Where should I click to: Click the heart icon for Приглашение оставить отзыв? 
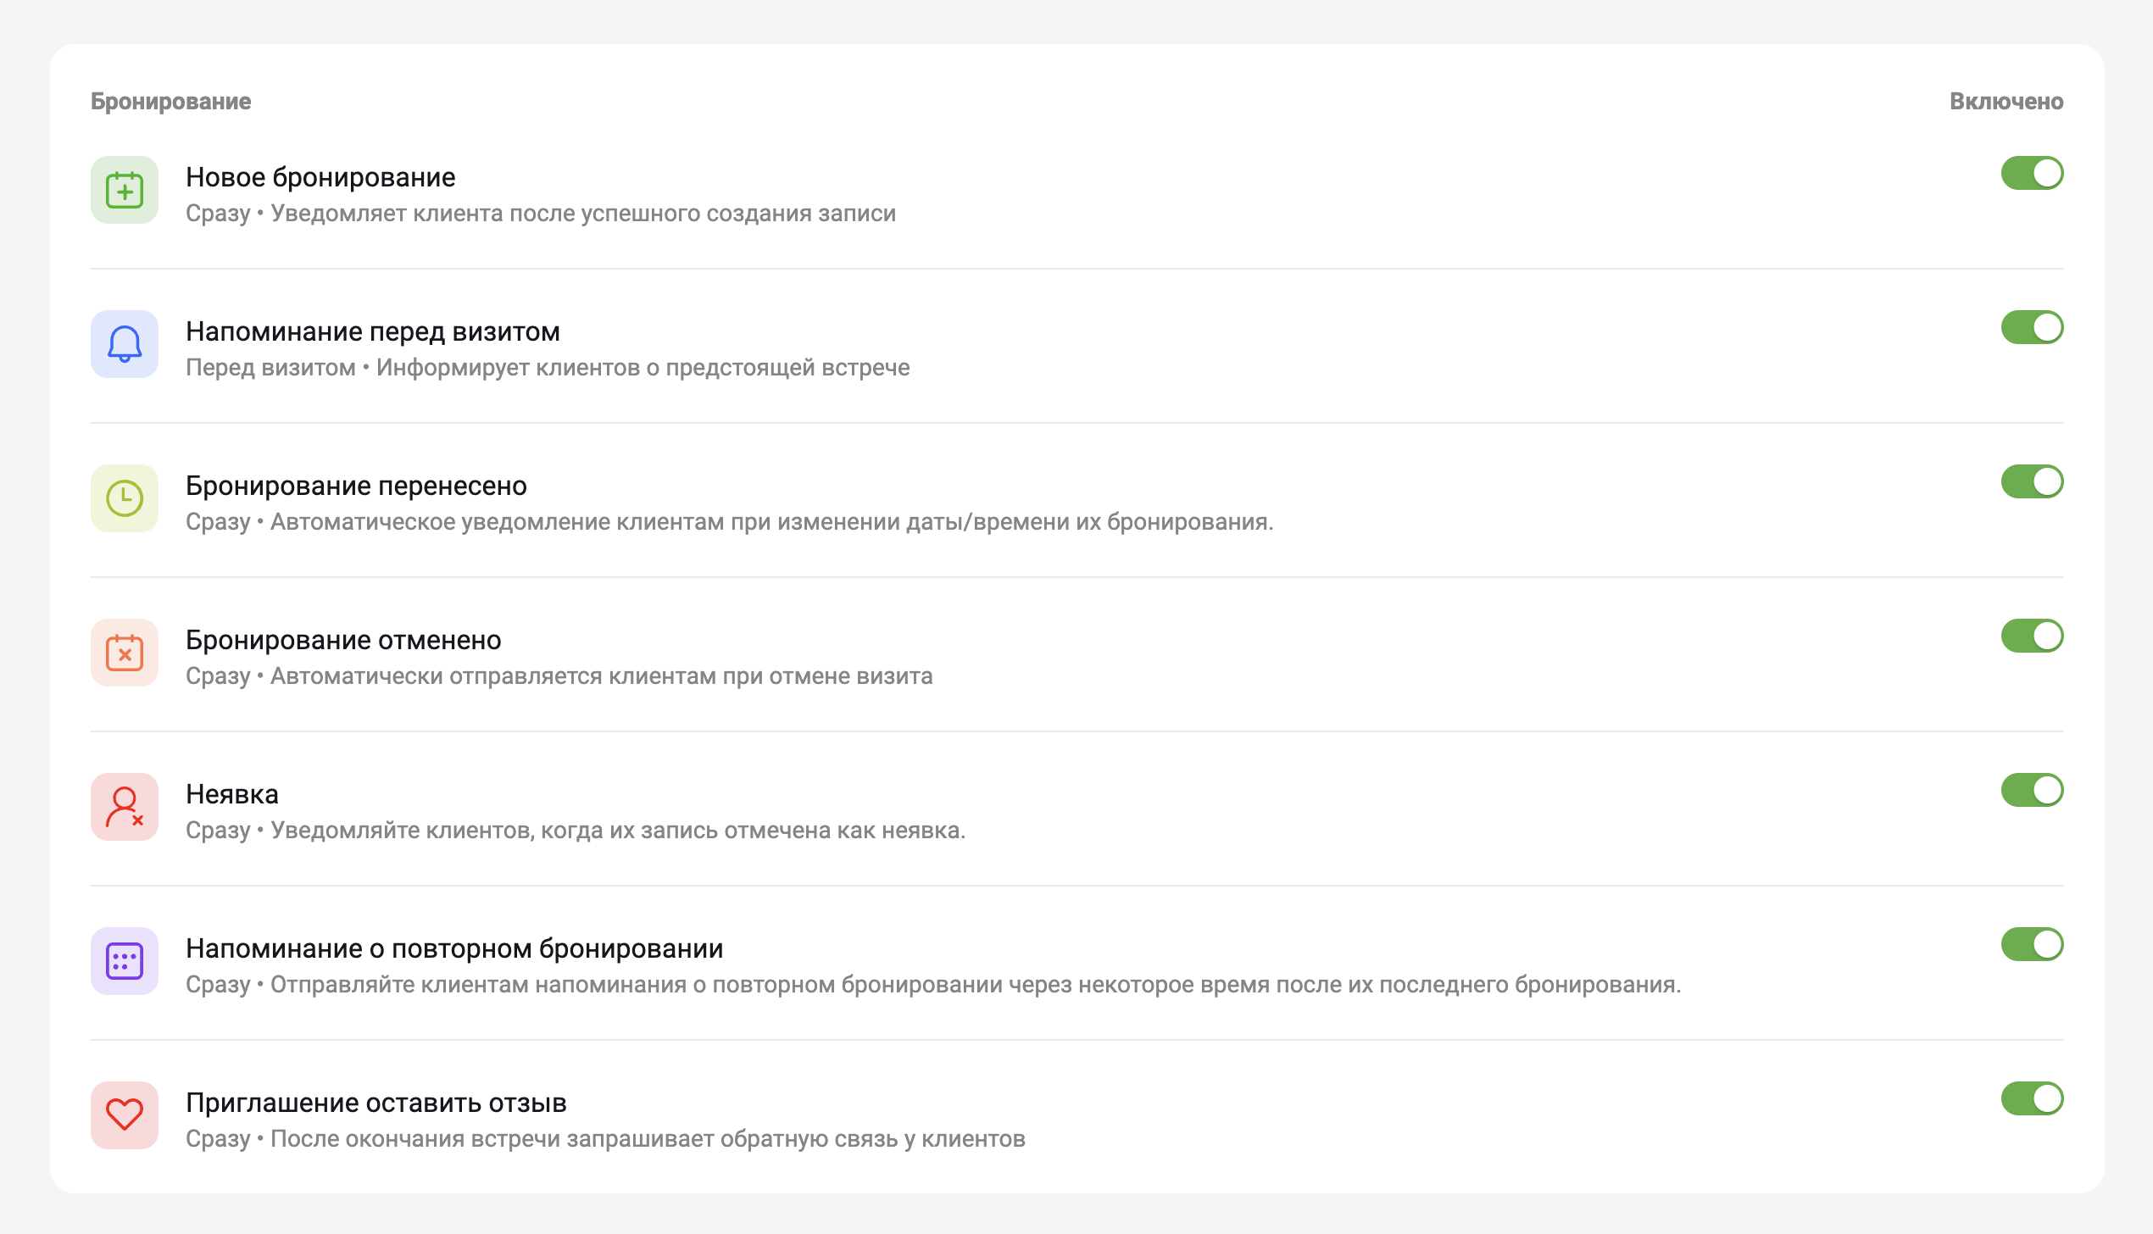tap(125, 1115)
